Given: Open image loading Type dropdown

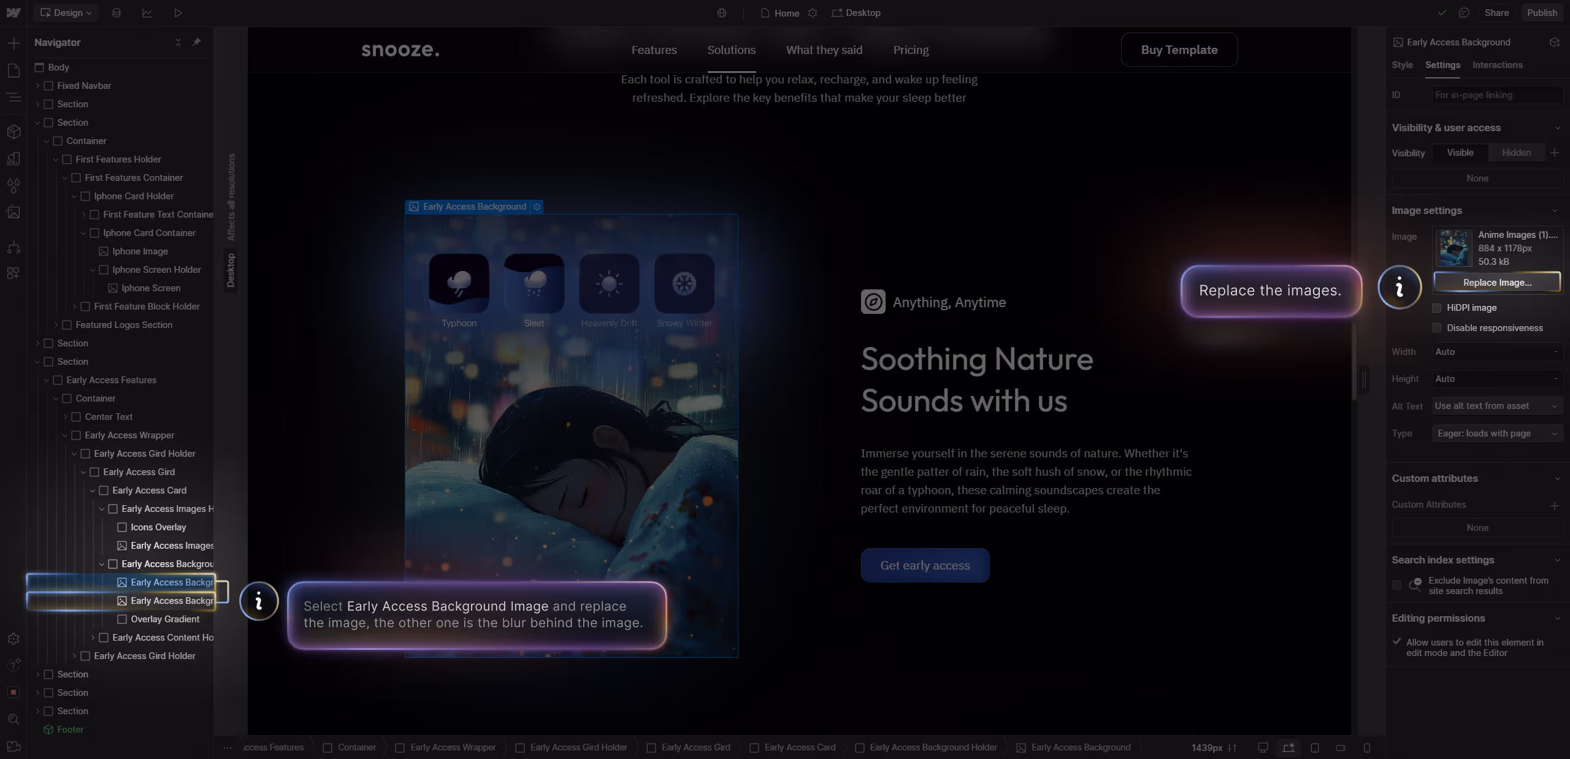Looking at the screenshot, I should (x=1496, y=433).
